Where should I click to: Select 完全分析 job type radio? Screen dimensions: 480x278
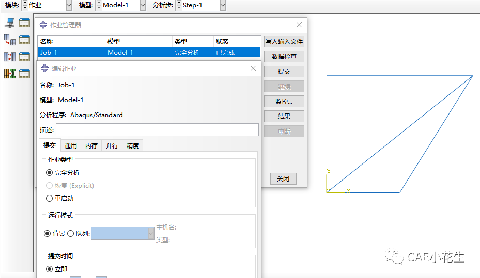pyautogui.click(x=49, y=173)
